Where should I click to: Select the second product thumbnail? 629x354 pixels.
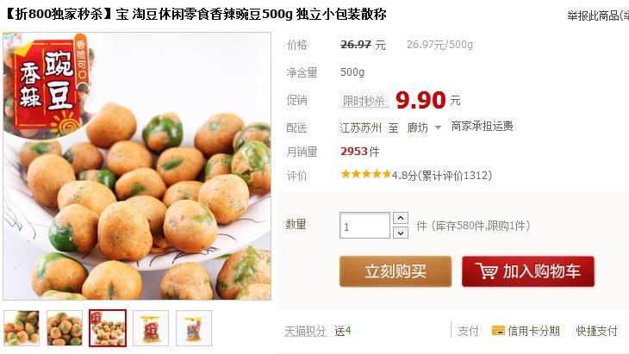click(x=65, y=328)
